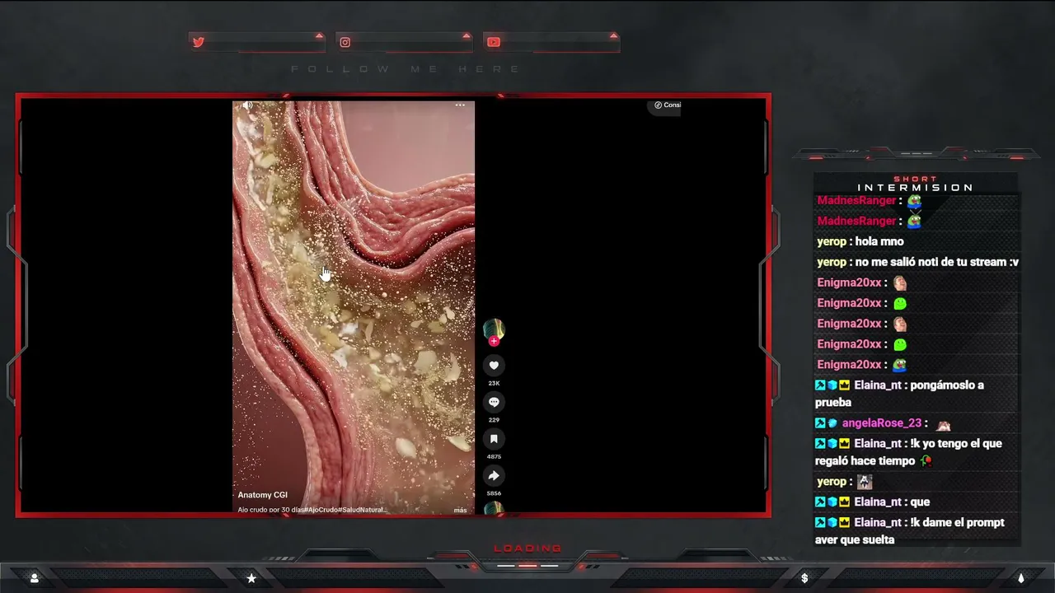Expand the Instagram panel arrow

point(467,36)
